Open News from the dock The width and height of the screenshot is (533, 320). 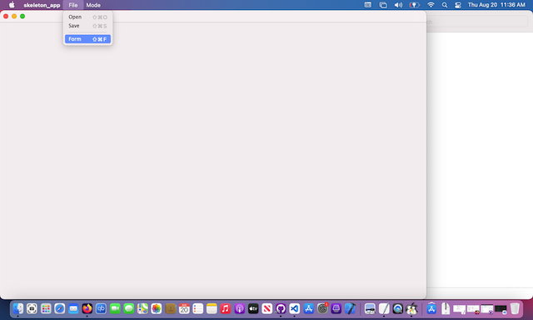266,309
